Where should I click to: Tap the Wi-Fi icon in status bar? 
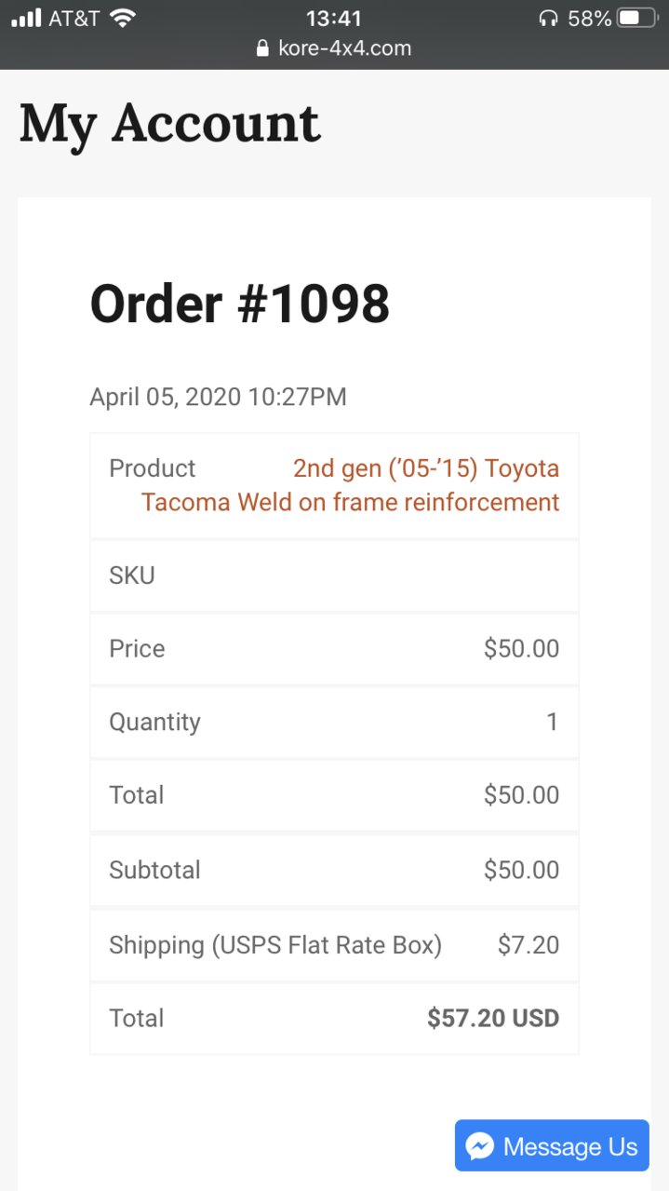coord(122,18)
